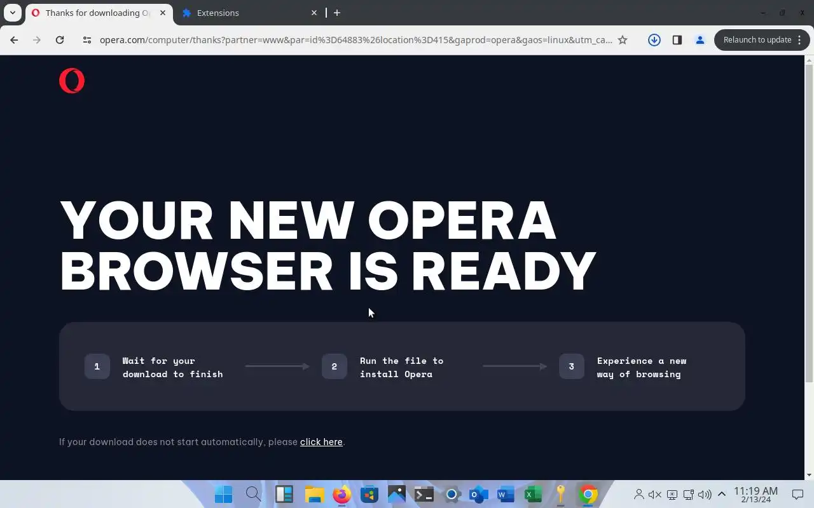Open a new browser tab
This screenshot has width=814, height=508.
tap(337, 13)
